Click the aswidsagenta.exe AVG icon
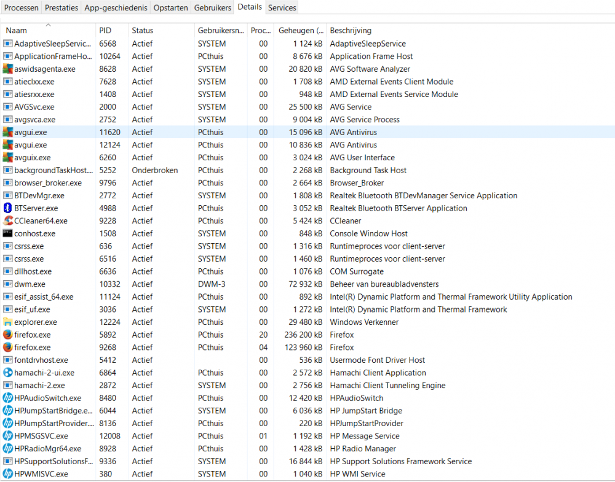 pyautogui.click(x=8, y=69)
